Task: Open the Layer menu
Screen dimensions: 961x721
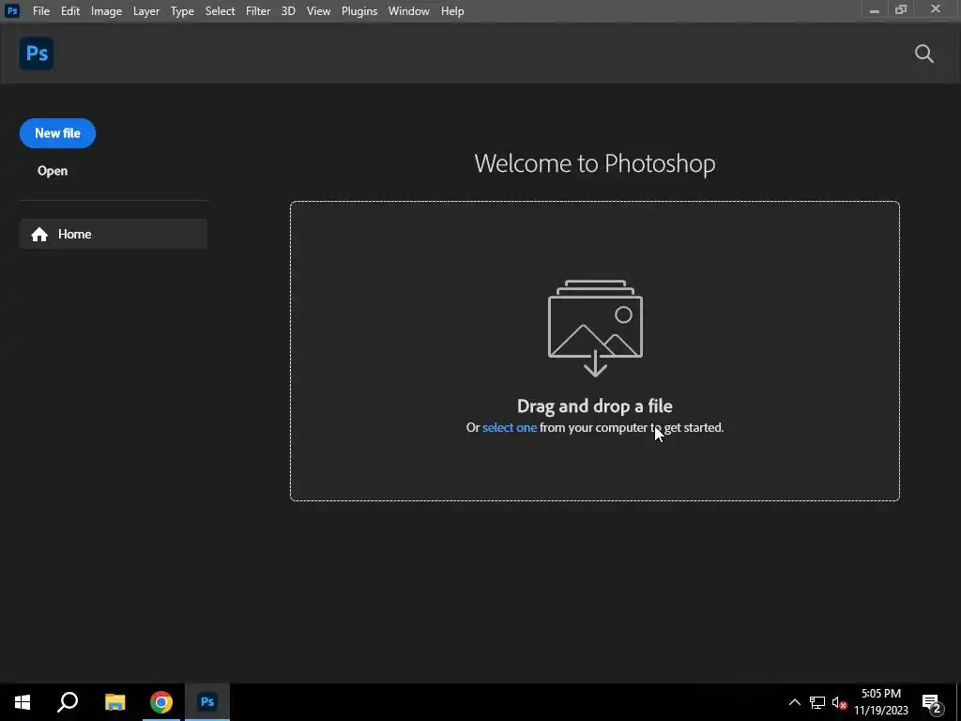Action: 146,11
